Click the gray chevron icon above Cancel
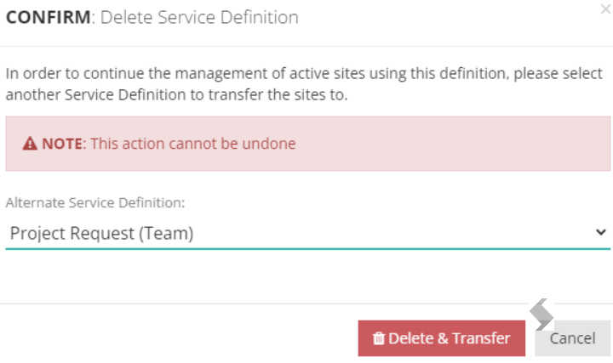613x363 pixels. 541,315
